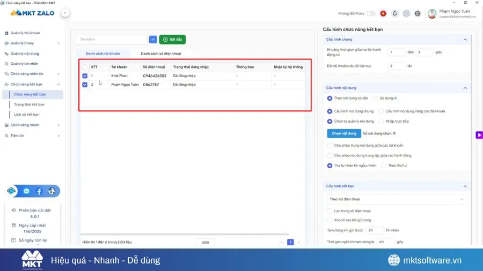Uncheck the Khải Phan account row checkbox
483x271 pixels.
[85, 76]
